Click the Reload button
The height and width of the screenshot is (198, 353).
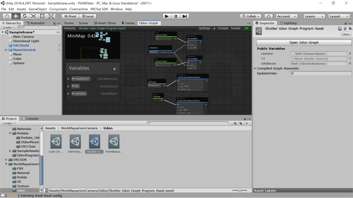235,28
